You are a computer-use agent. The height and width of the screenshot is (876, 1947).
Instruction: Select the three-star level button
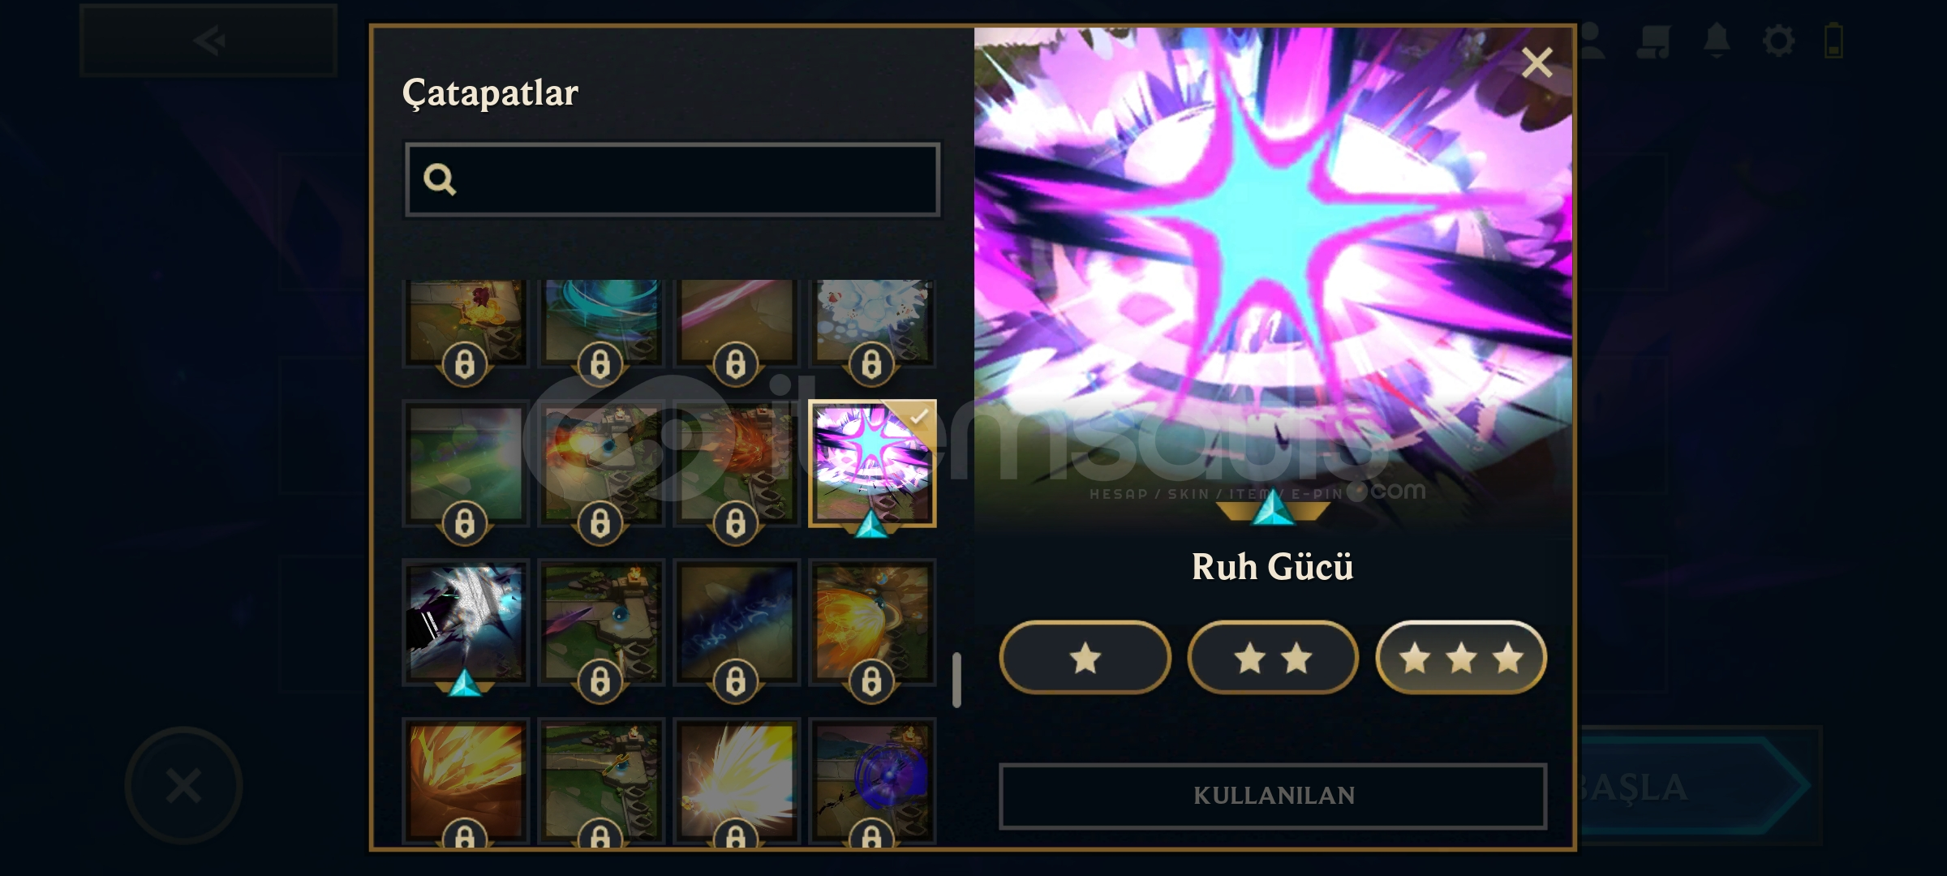click(x=1461, y=658)
